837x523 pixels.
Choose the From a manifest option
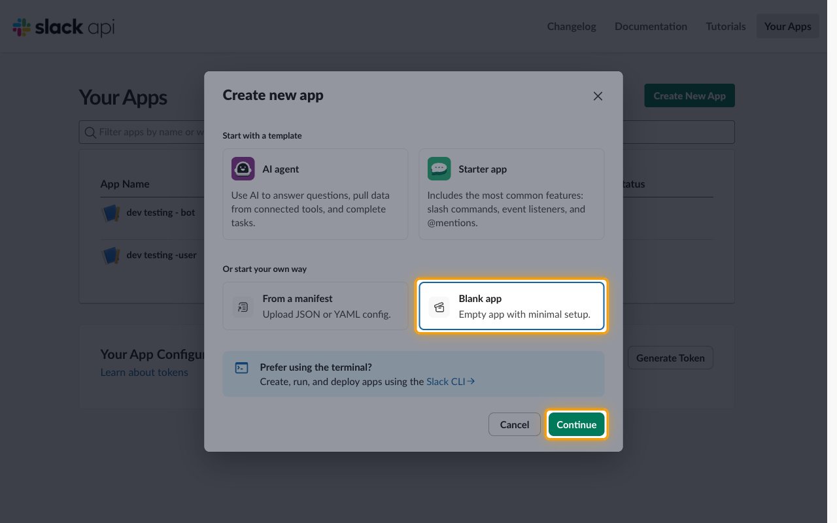tap(315, 306)
